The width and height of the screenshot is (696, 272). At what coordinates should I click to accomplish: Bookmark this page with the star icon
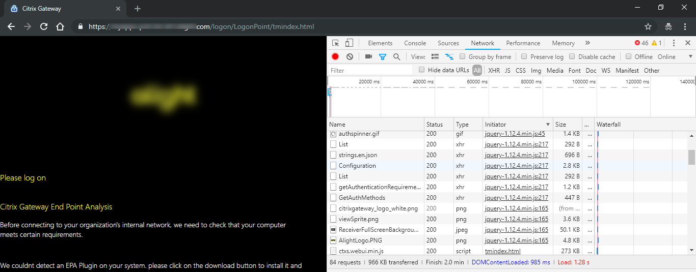coord(648,26)
